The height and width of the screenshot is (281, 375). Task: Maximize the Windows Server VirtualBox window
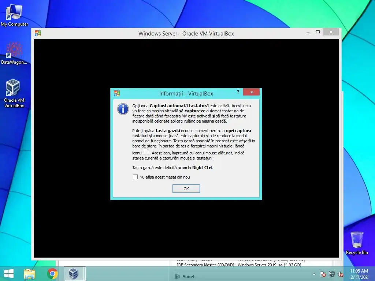[x=318, y=32]
